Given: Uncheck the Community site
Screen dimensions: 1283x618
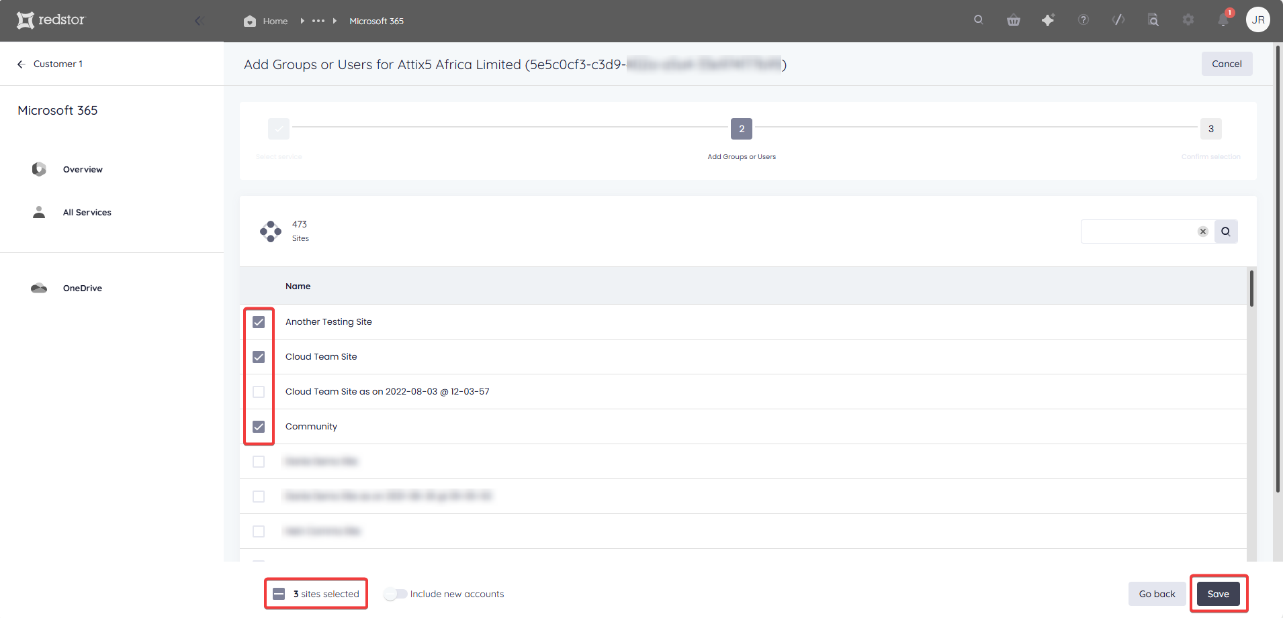Looking at the screenshot, I should pos(259,427).
